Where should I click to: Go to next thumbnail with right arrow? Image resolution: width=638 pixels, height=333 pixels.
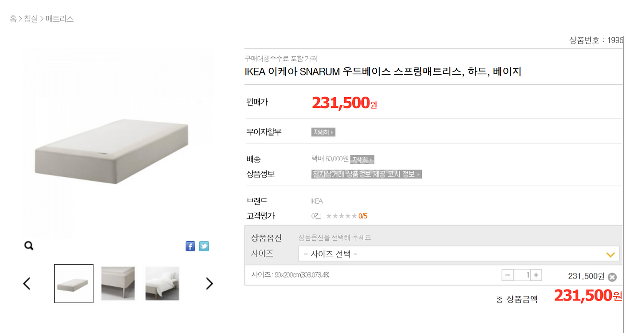tap(209, 283)
